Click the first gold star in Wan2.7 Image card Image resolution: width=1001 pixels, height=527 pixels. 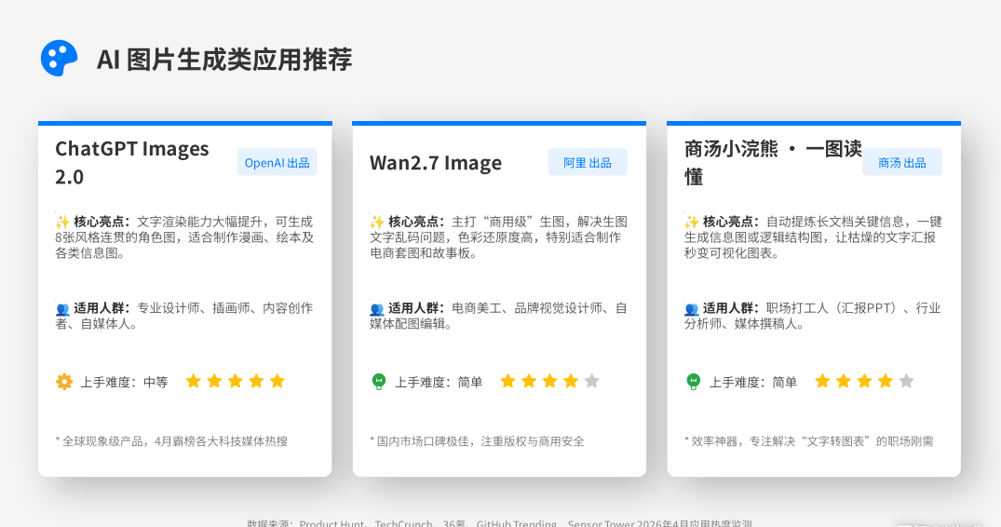508,381
